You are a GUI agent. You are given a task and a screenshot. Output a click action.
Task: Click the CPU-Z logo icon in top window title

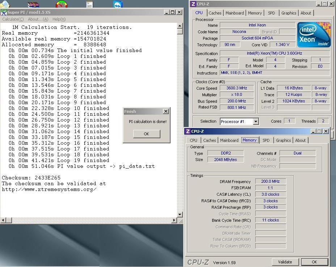coord(193,4)
